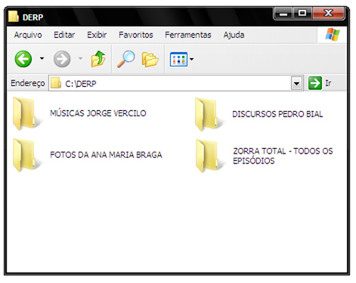
Task: Open Search with the magnifier icon
Action: pos(125,59)
